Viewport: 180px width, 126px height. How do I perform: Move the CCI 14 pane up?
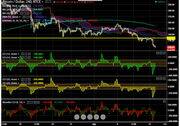pos(157,53)
